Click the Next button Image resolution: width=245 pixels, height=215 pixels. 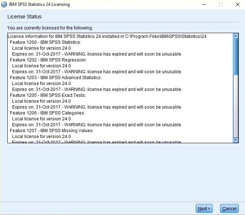pos(204,208)
